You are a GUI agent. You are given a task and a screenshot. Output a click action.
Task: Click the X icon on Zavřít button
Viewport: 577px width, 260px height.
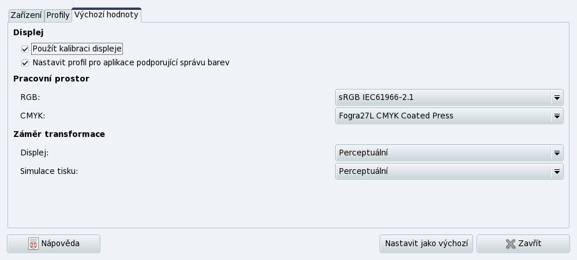[x=511, y=244]
